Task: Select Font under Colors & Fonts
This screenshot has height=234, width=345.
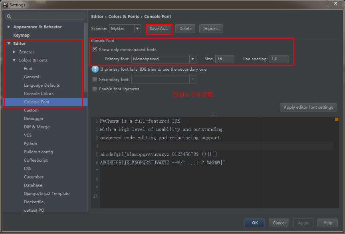Action: point(28,69)
